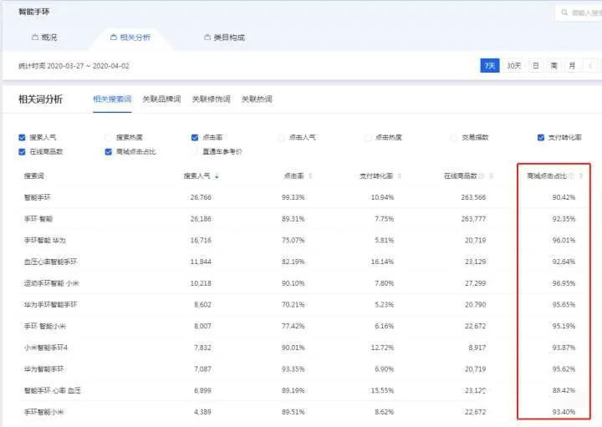Select search term 智能手环 row

(x=37, y=197)
